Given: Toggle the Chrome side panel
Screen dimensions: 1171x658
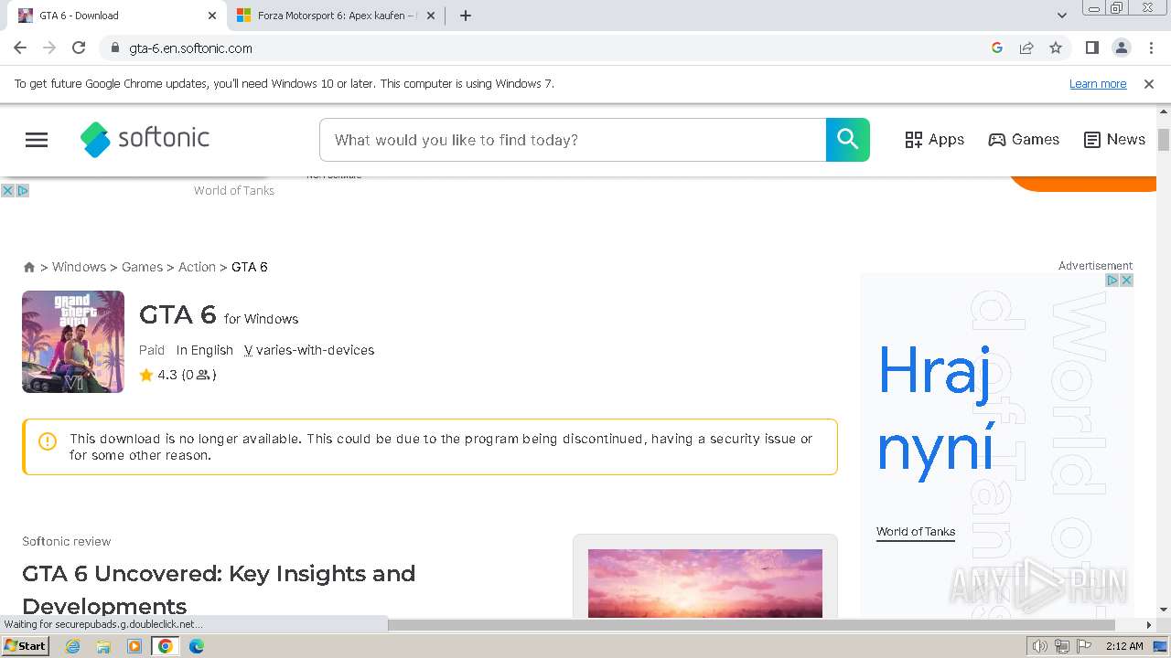Looking at the screenshot, I should click(x=1091, y=48).
